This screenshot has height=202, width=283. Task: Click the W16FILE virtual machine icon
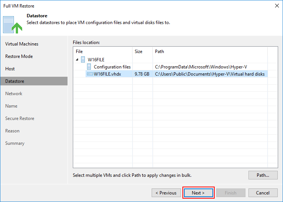point(83,59)
